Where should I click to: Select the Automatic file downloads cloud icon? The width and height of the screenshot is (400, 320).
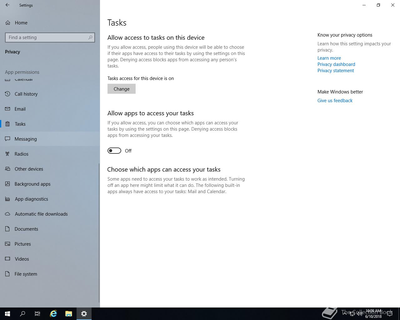pyautogui.click(x=8, y=214)
